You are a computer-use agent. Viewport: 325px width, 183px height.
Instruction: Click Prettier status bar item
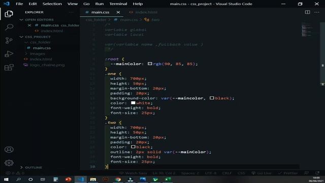tap(288, 173)
